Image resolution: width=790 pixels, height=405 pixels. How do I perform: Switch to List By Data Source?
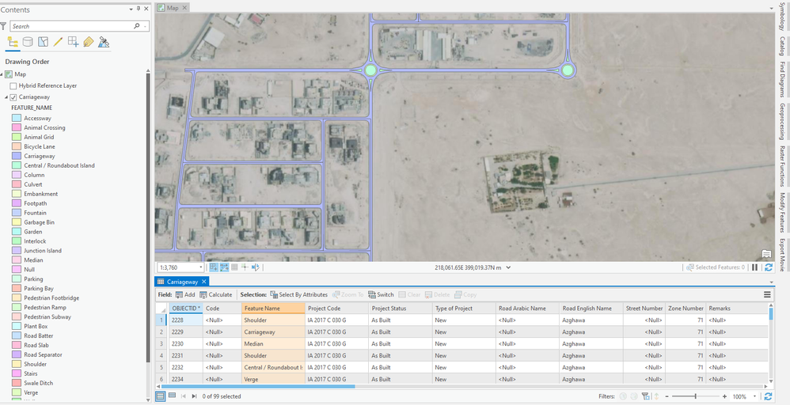[x=28, y=42]
